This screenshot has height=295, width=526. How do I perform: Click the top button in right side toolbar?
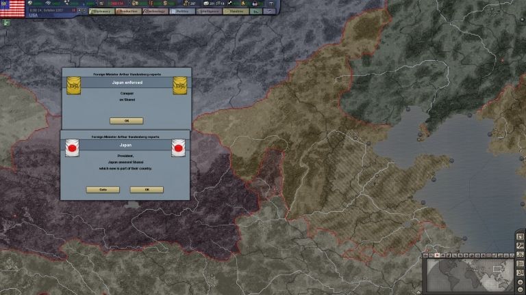click(x=521, y=236)
